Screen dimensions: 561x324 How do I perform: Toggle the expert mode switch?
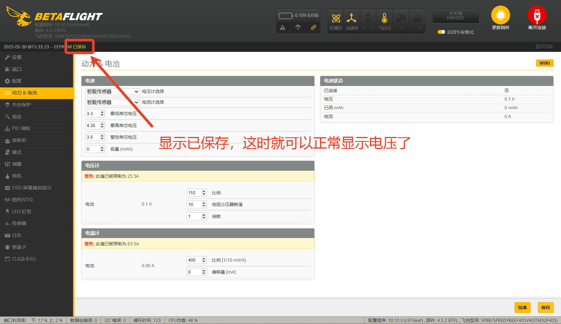(x=441, y=32)
